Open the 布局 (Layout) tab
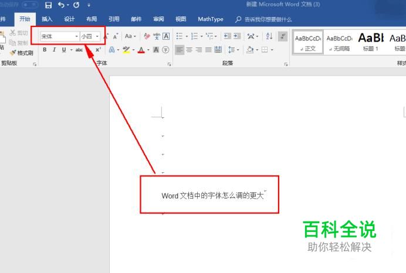This screenshot has width=406, height=273. (x=92, y=19)
